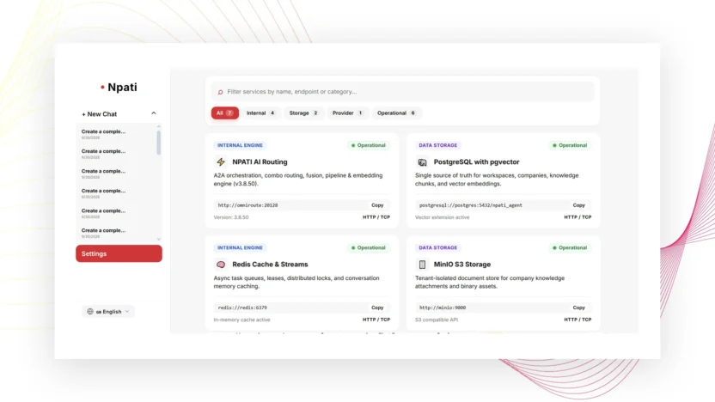Copy the http://minio:9000 endpoint
Image resolution: width=715 pixels, height=402 pixels.
pos(578,308)
